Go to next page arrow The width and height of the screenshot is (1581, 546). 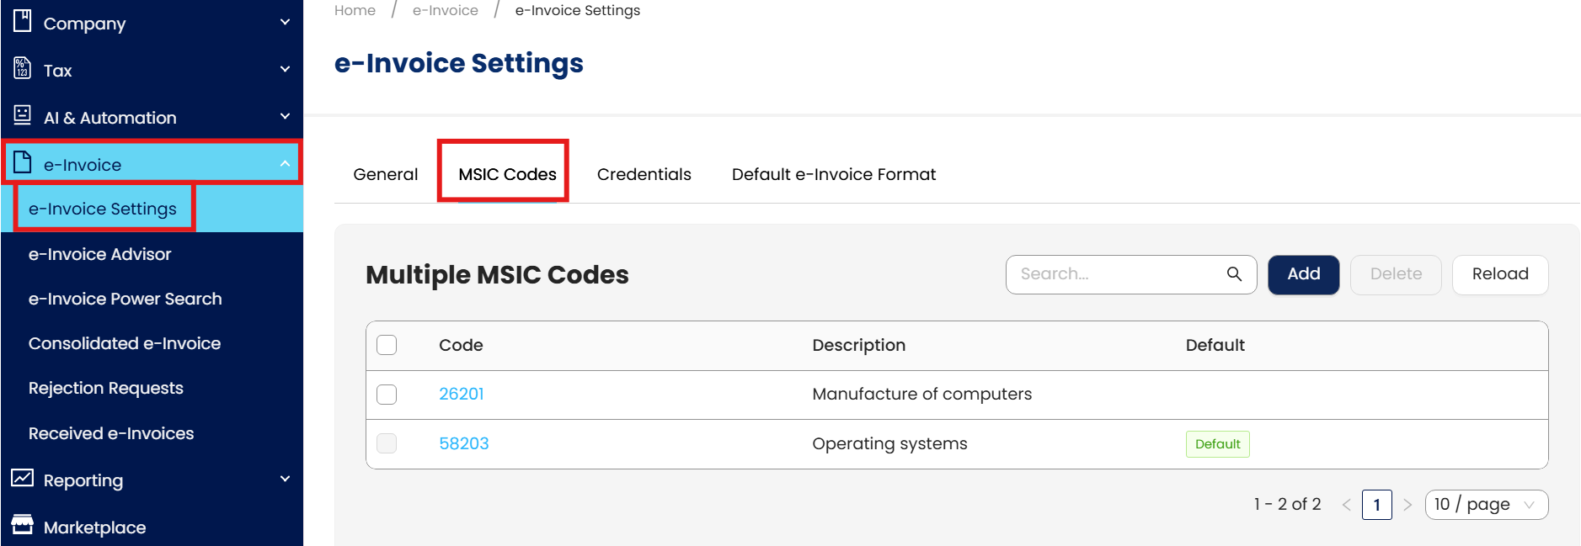(x=1407, y=505)
